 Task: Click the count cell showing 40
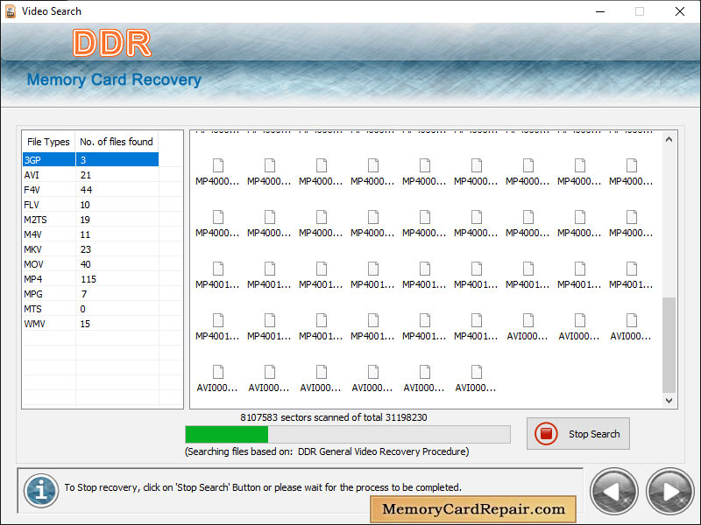click(117, 264)
